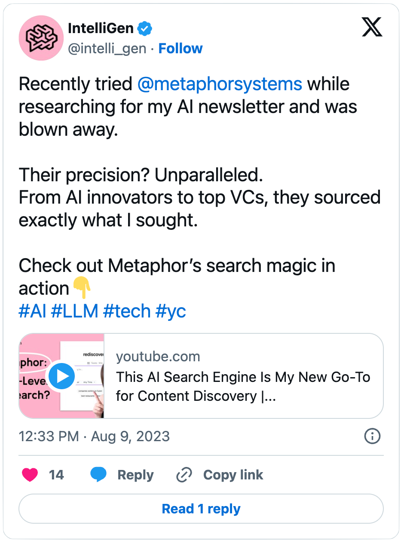Click the X logo in the corner
This screenshot has width=404, height=543.
pos(372,27)
